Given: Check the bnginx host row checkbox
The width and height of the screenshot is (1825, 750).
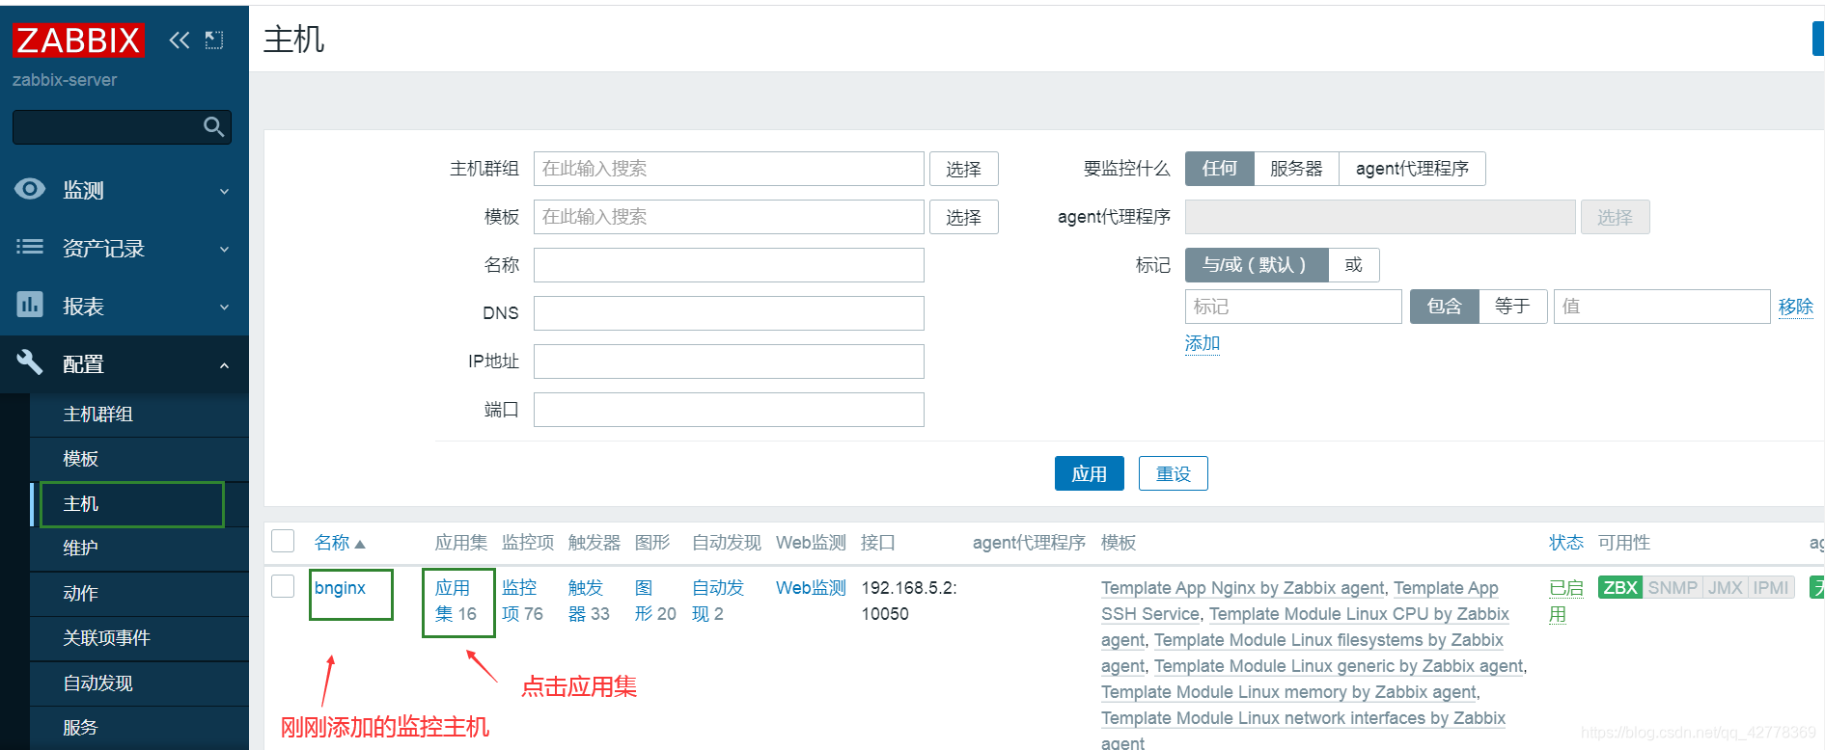Looking at the screenshot, I should (283, 586).
